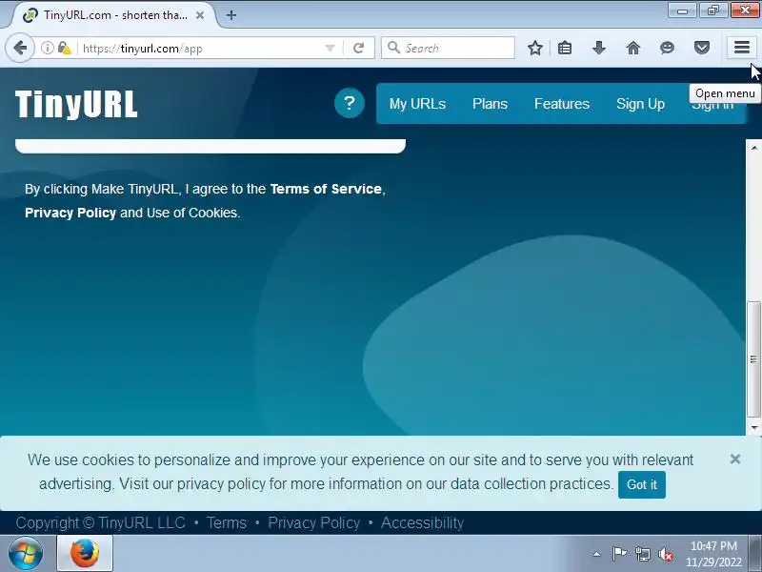762x572 pixels.
Task: Click the tinyurl.com/app address bar
Action: coord(202,49)
